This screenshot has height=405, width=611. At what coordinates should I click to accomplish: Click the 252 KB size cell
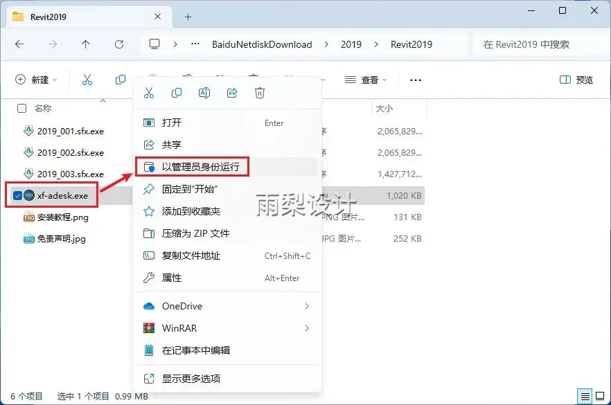(x=407, y=238)
